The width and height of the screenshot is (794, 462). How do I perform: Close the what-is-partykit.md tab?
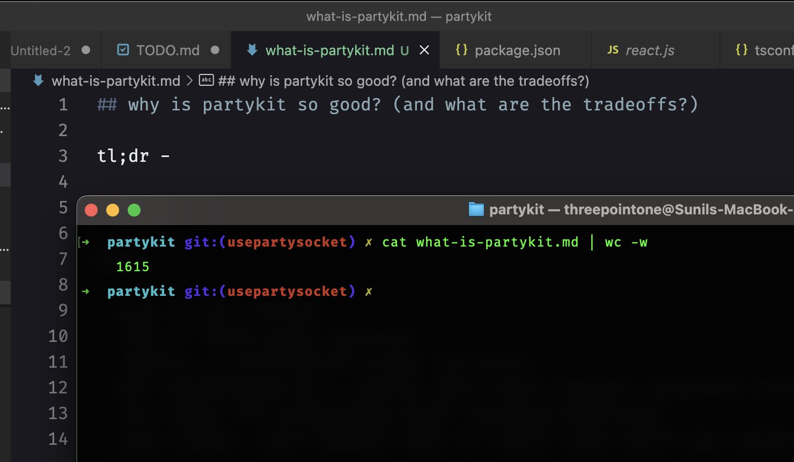point(424,50)
